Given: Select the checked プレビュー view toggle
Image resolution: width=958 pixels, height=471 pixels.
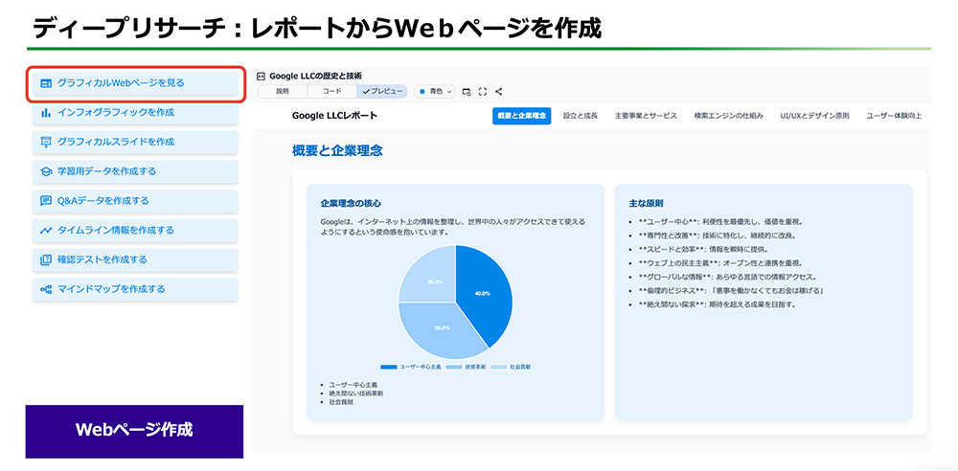Looking at the screenshot, I should (381, 92).
